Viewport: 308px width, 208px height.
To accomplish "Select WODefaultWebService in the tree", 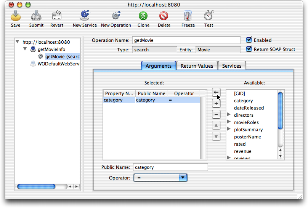I will (58, 64).
